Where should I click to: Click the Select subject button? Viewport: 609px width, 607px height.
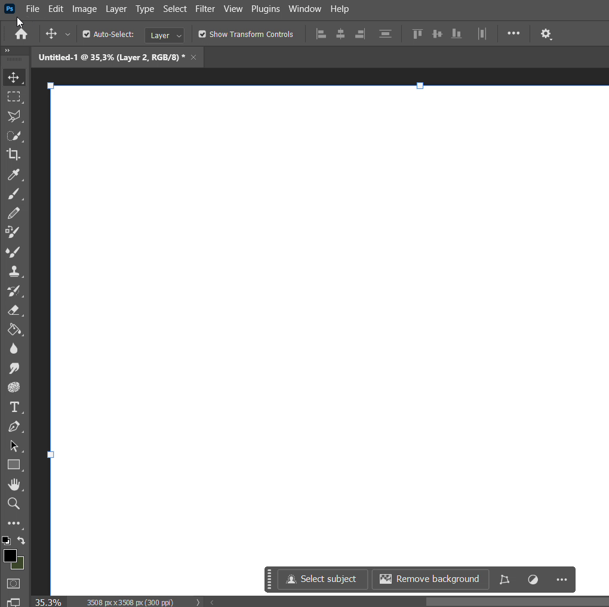click(x=322, y=579)
